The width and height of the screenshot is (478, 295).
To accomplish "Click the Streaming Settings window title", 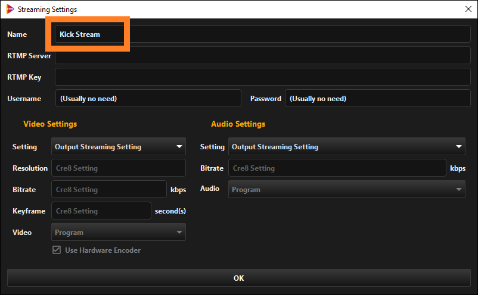I will coord(47,10).
